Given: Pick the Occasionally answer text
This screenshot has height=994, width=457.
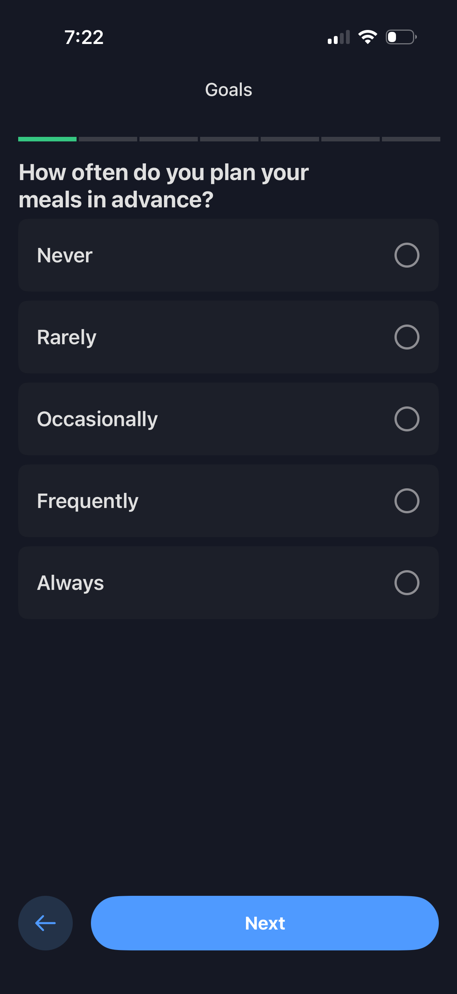Looking at the screenshot, I should point(97,419).
